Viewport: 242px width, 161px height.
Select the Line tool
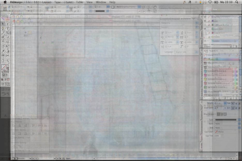(7, 33)
